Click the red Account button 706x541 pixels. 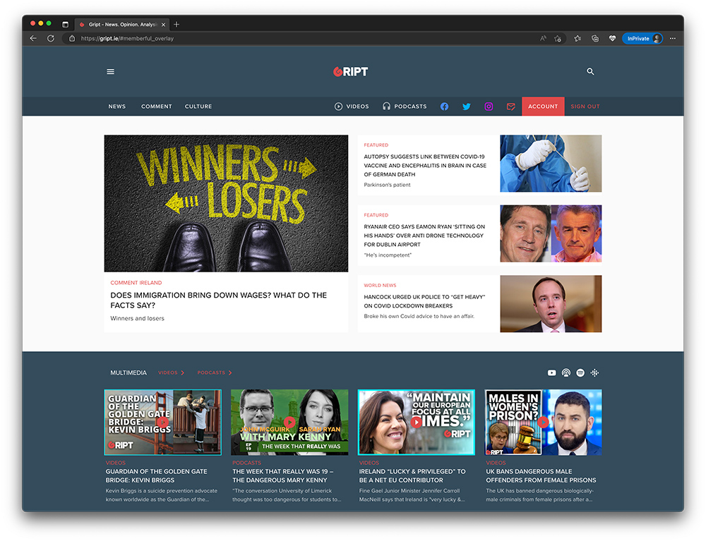543,107
